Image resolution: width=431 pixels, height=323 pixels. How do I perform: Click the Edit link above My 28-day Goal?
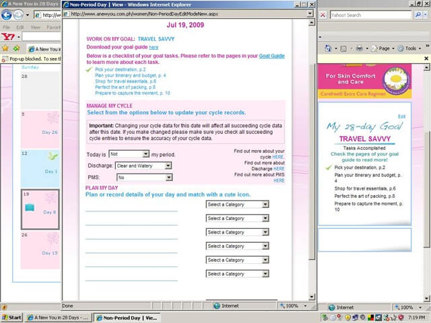[402, 117]
